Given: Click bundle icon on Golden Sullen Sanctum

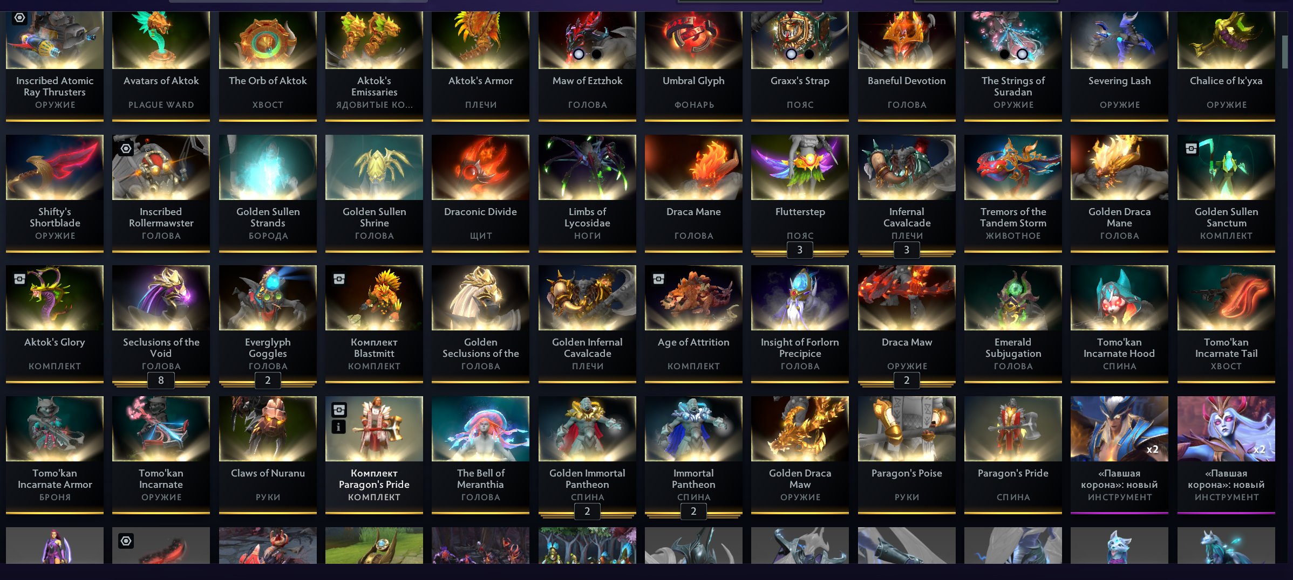Looking at the screenshot, I should coord(1191,149).
